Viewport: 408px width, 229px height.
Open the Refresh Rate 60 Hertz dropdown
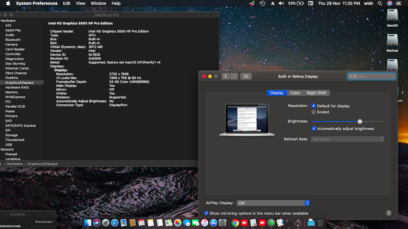(x=347, y=140)
